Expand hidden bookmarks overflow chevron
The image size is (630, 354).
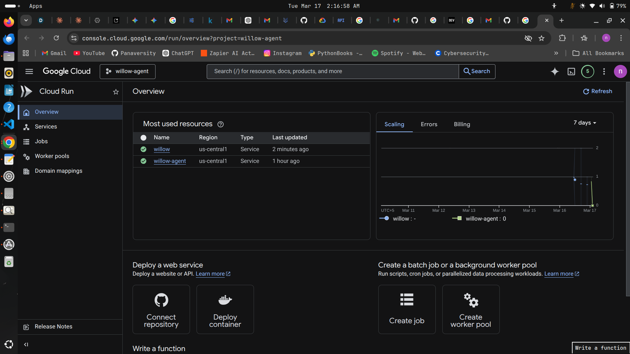556,53
